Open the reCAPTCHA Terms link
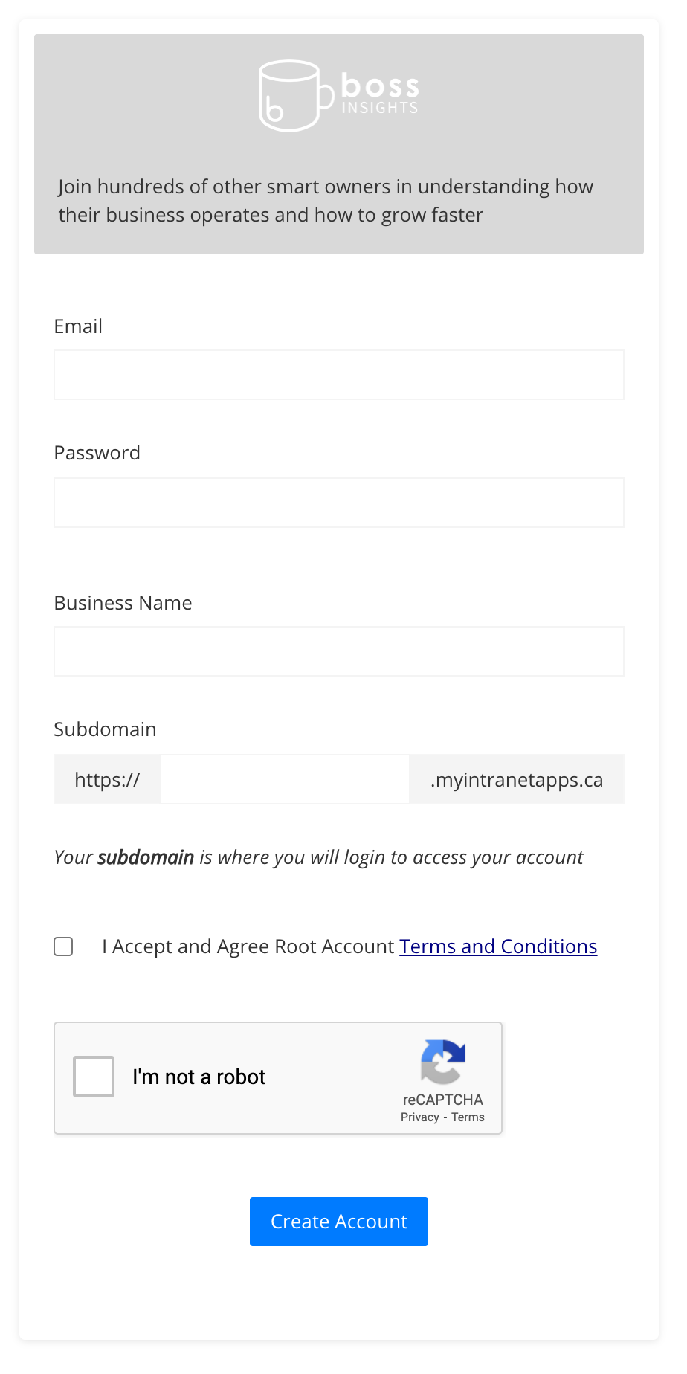The width and height of the screenshot is (687, 1374). (468, 1117)
